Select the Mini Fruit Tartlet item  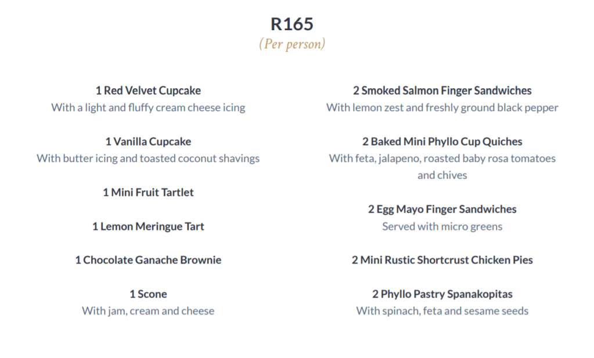click(148, 192)
